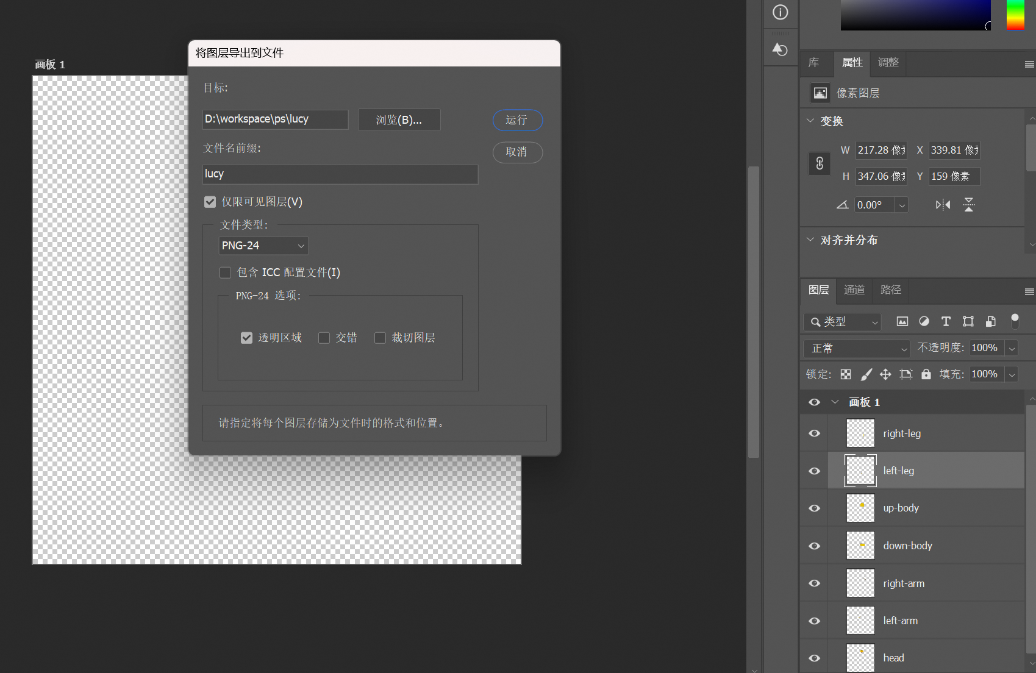Screen dimensions: 1036x673
Task: Click the rotation angle icon
Action: pos(842,205)
